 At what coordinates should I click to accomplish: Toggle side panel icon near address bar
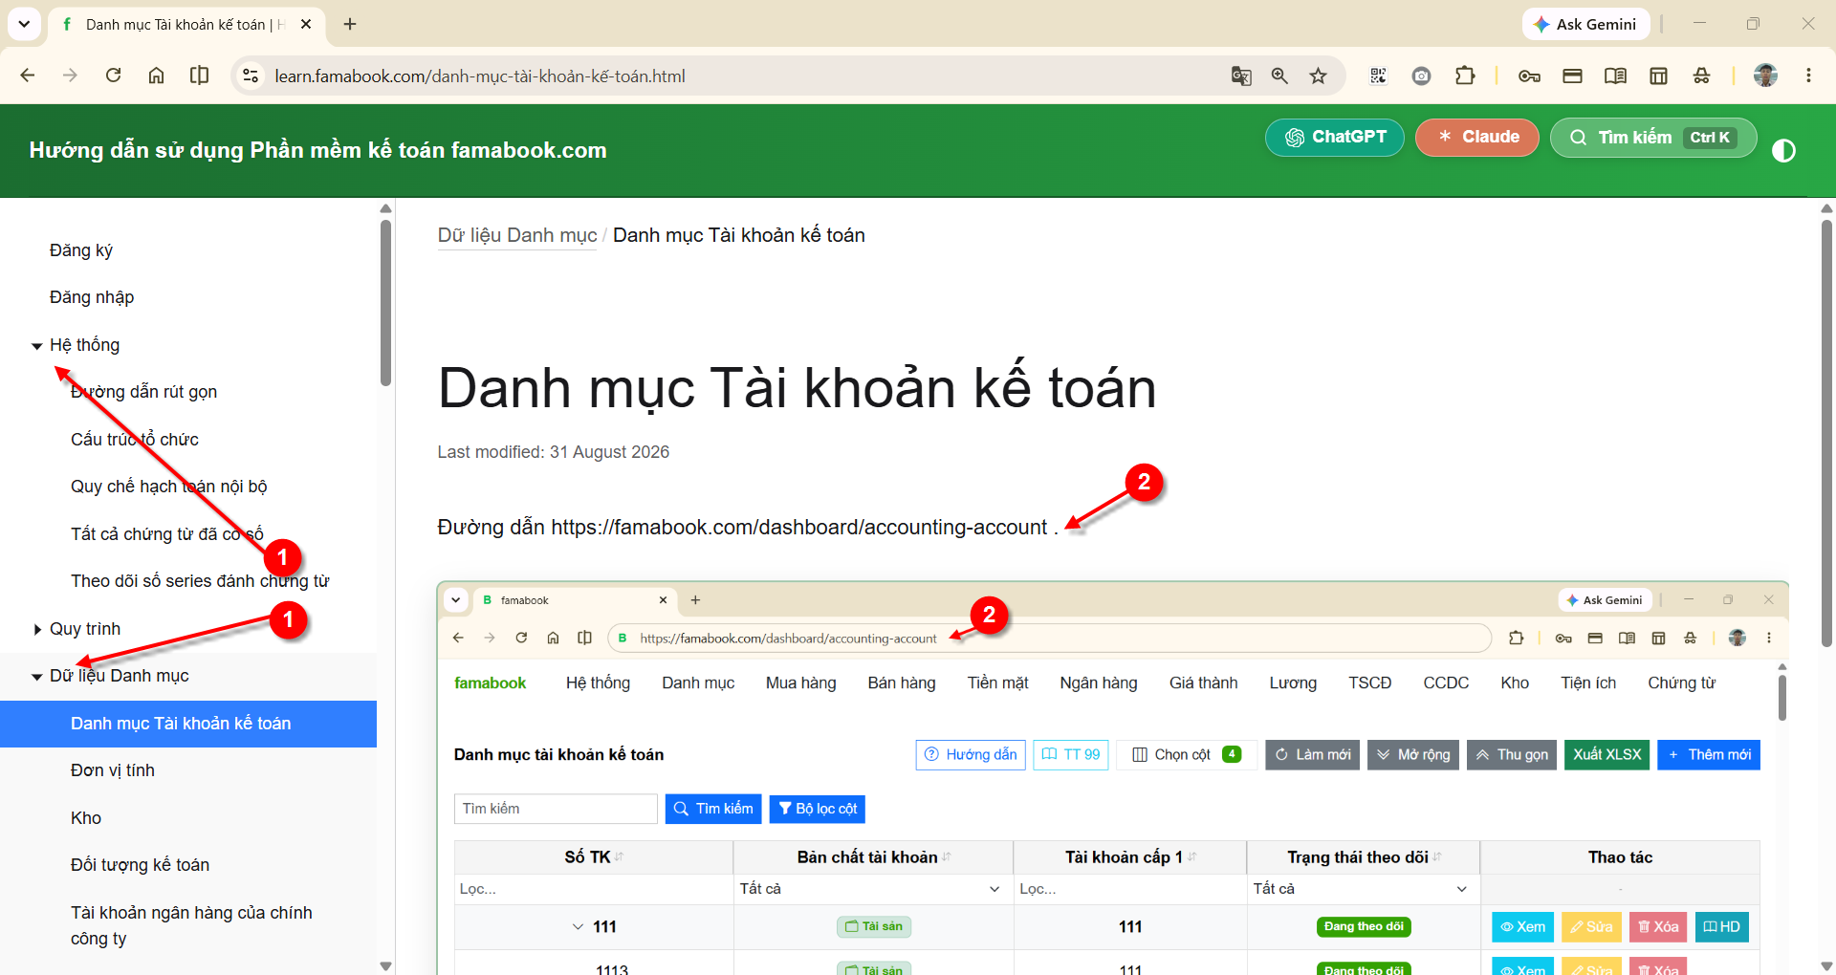click(x=199, y=76)
